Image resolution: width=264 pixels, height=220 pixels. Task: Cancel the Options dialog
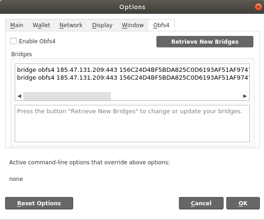tap(201, 203)
